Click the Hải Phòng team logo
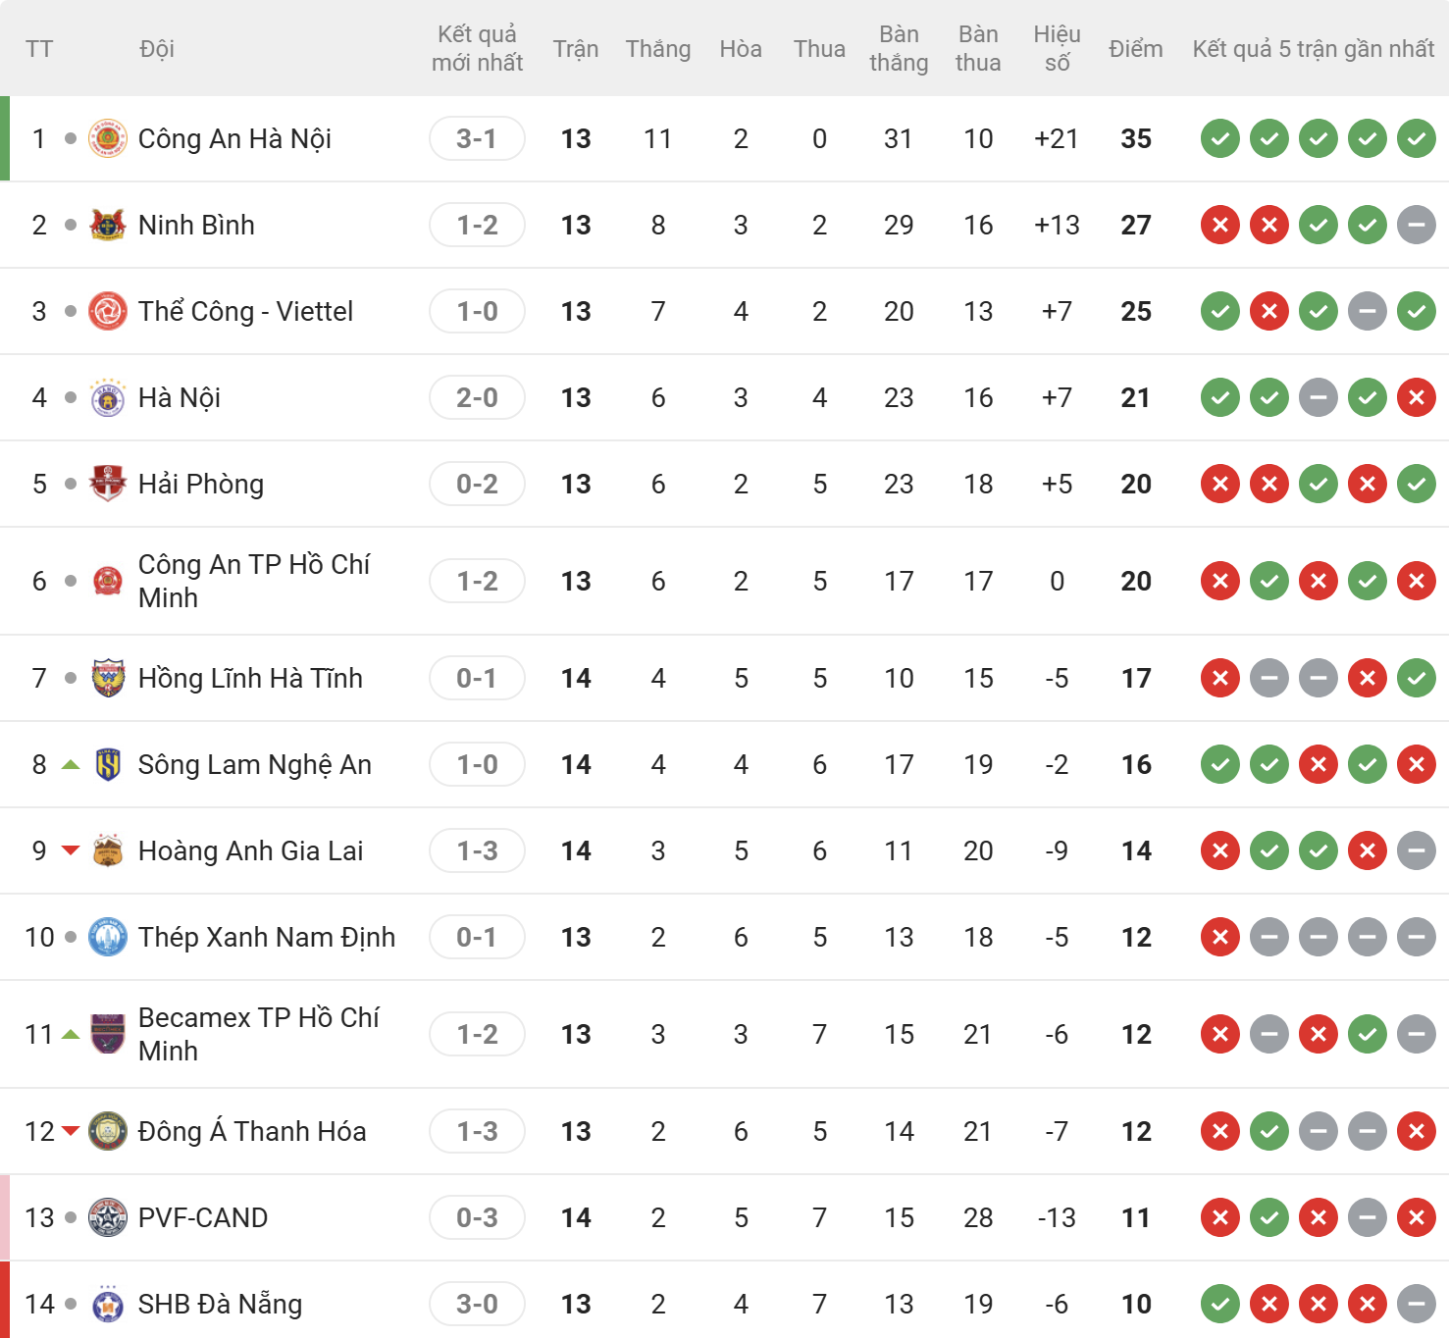The width and height of the screenshot is (1449, 1338). click(108, 485)
